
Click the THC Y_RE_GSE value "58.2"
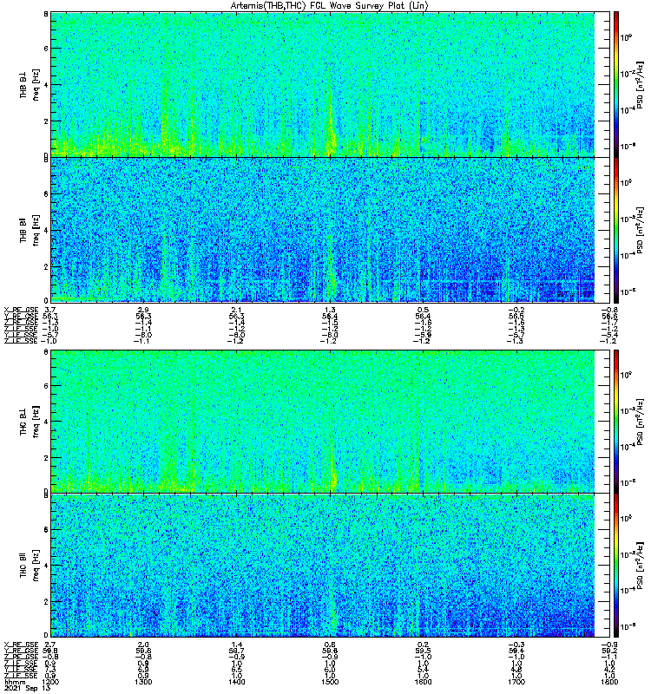click(609, 651)
